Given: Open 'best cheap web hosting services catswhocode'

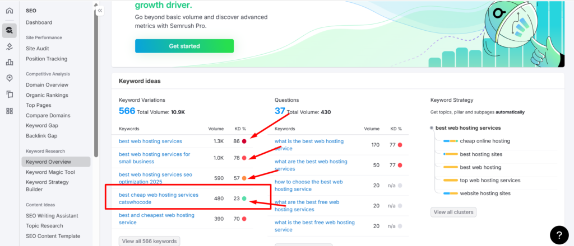Looking at the screenshot, I should (159, 198).
